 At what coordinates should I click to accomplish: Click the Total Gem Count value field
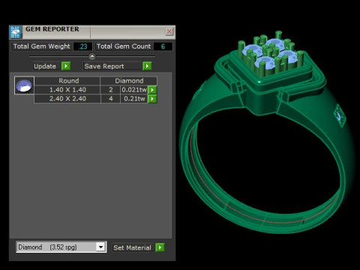point(163,46)
